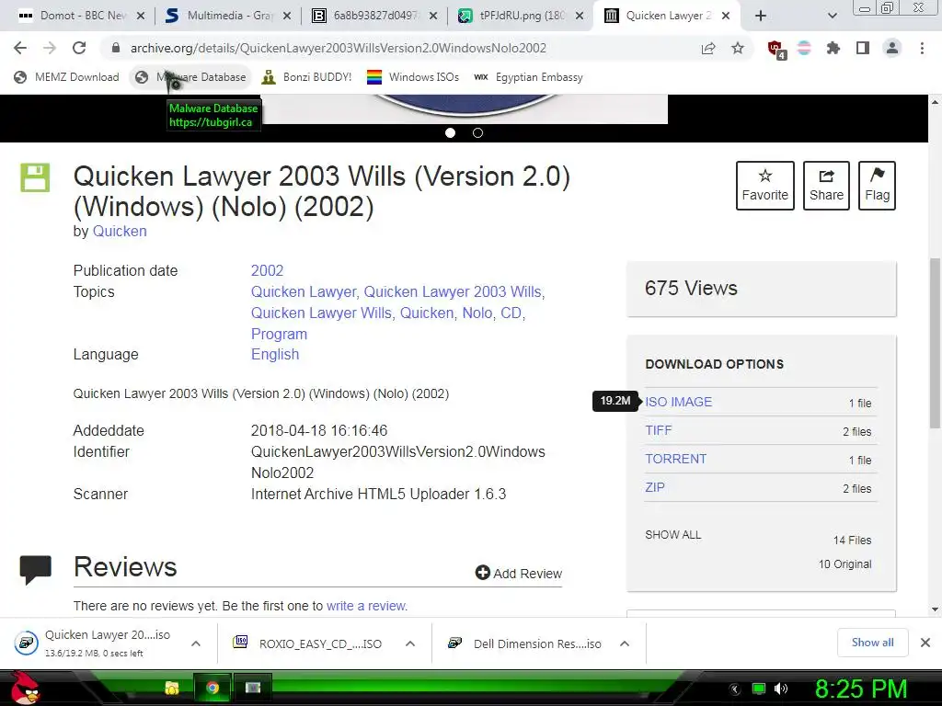This screenshot has width=942, height=706.
Task: Click the Favorite star button
Action: pyautogui.click(x=764, y=186)
